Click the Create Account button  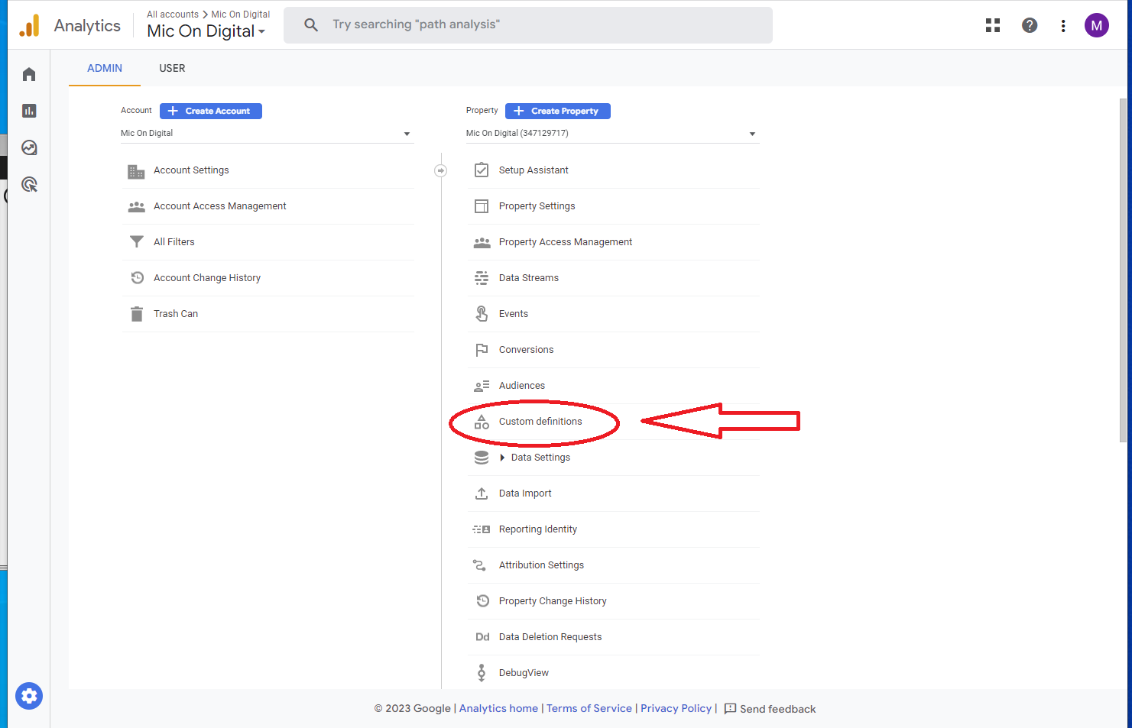pos(211,111)
